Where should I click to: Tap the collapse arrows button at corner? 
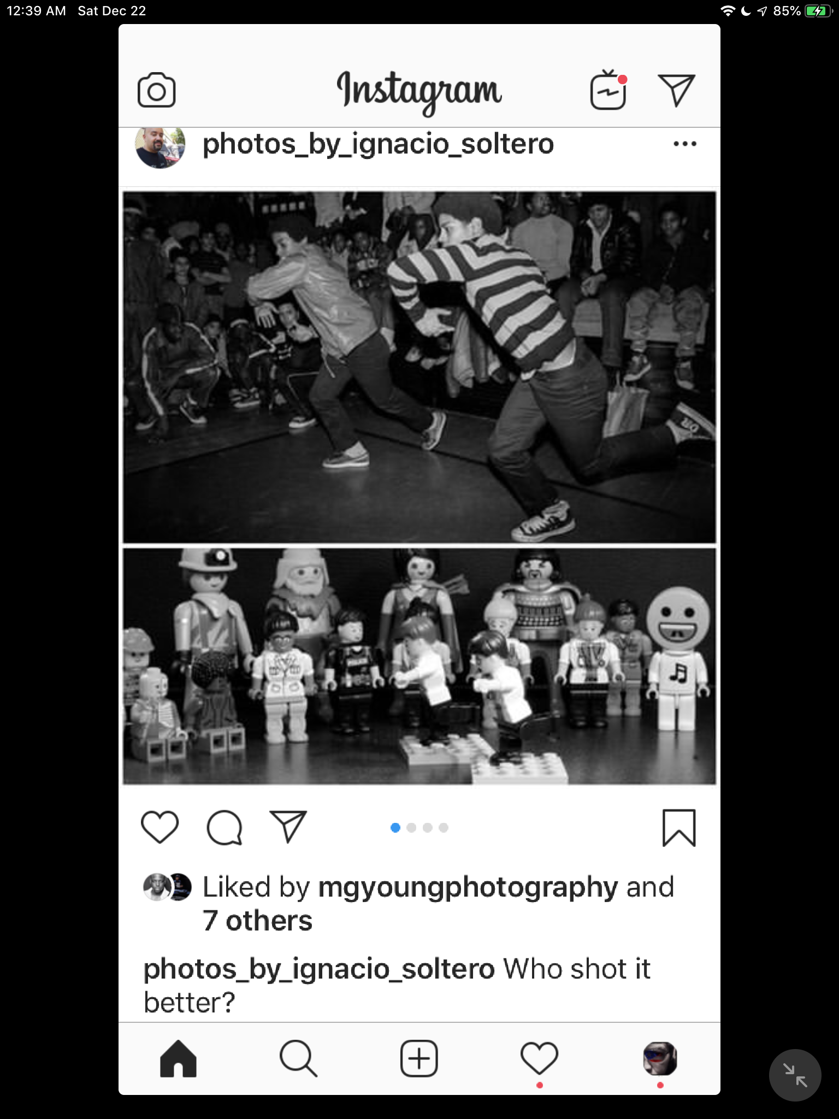pyautogui.click(x=795, y=1075)
